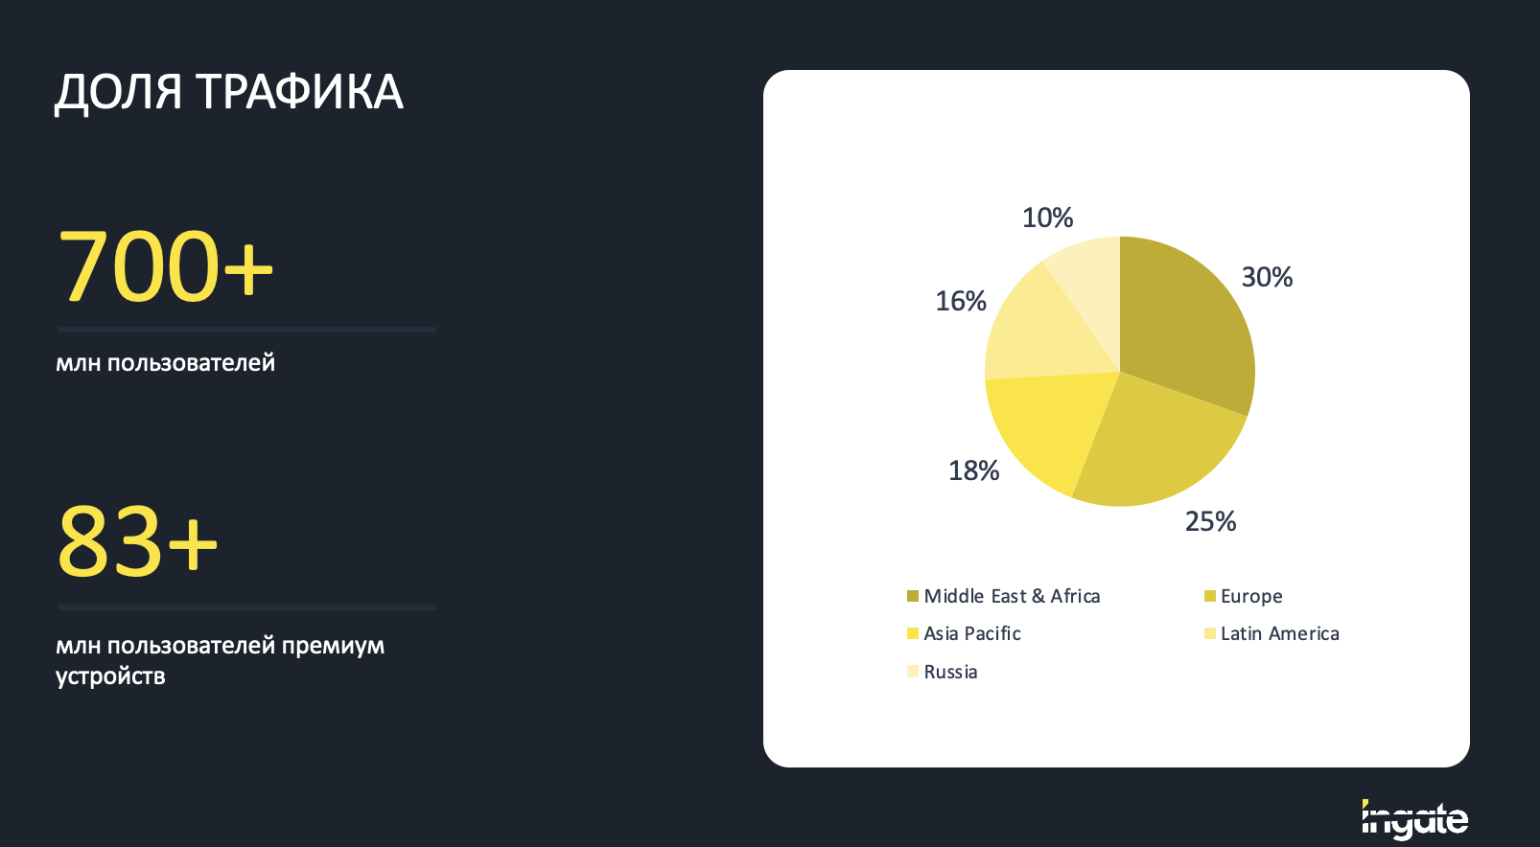1540x847 pixels.
Task: Click the divider line under 700+
Action: click(x=247, y=330)
